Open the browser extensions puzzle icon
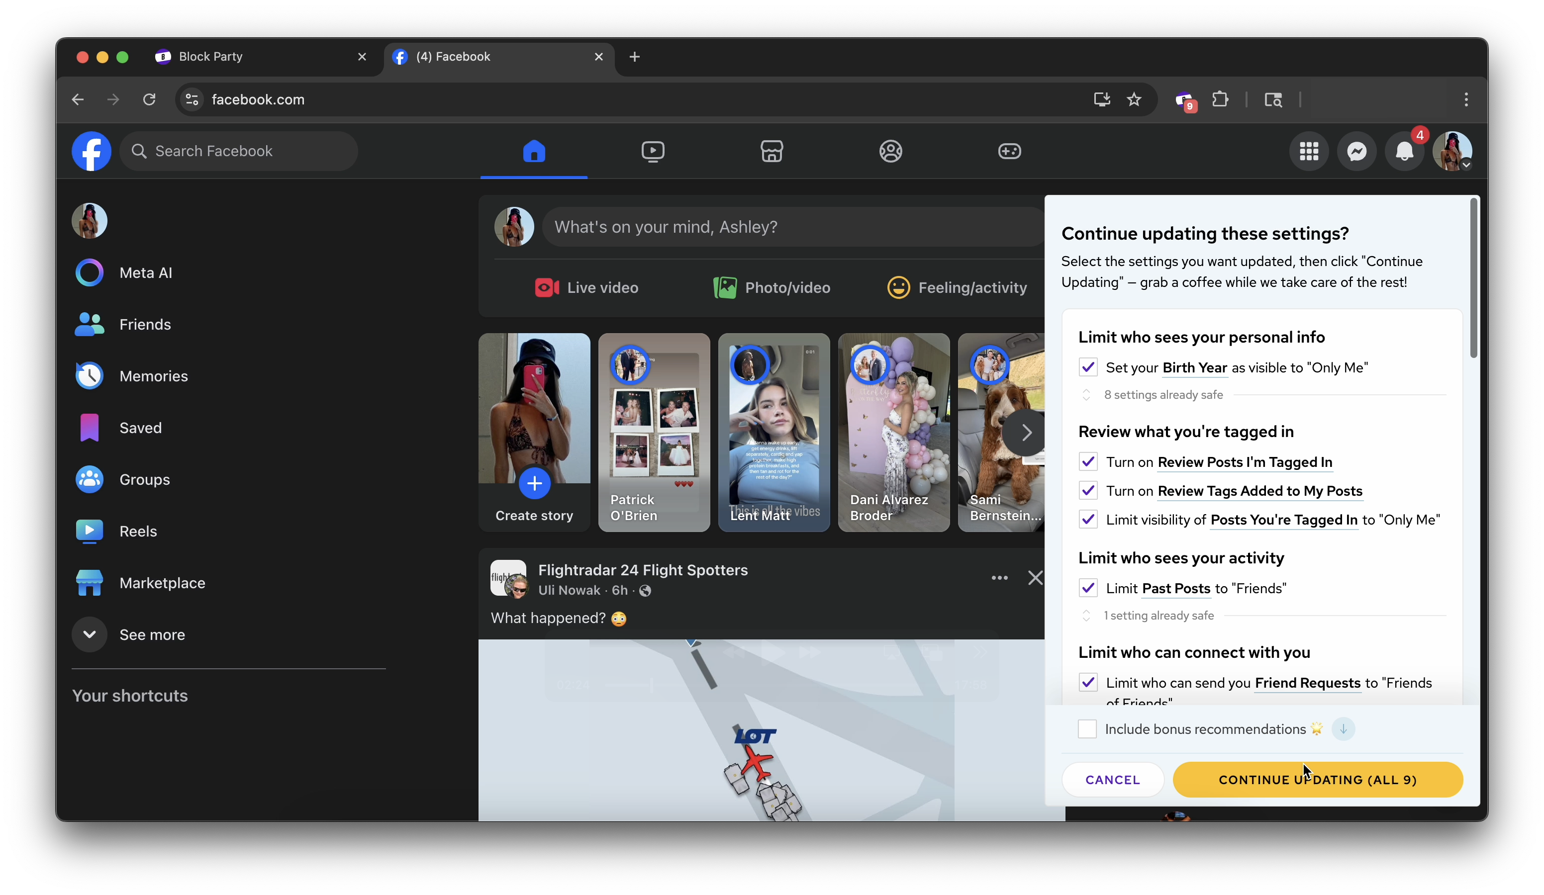Image resolution: width=1544 pixels, height=895 pixels. coord(1220,99)
